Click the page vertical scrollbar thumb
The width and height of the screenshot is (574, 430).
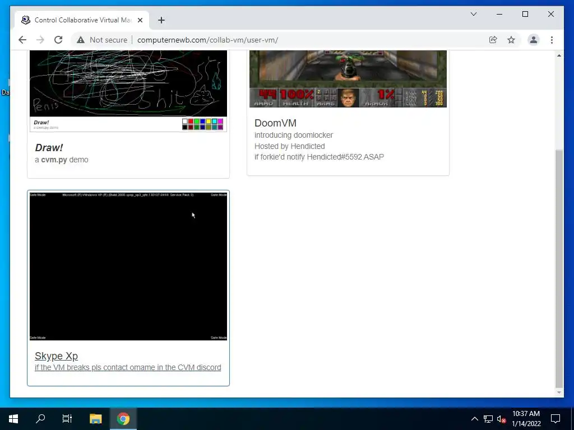(559, 269)
